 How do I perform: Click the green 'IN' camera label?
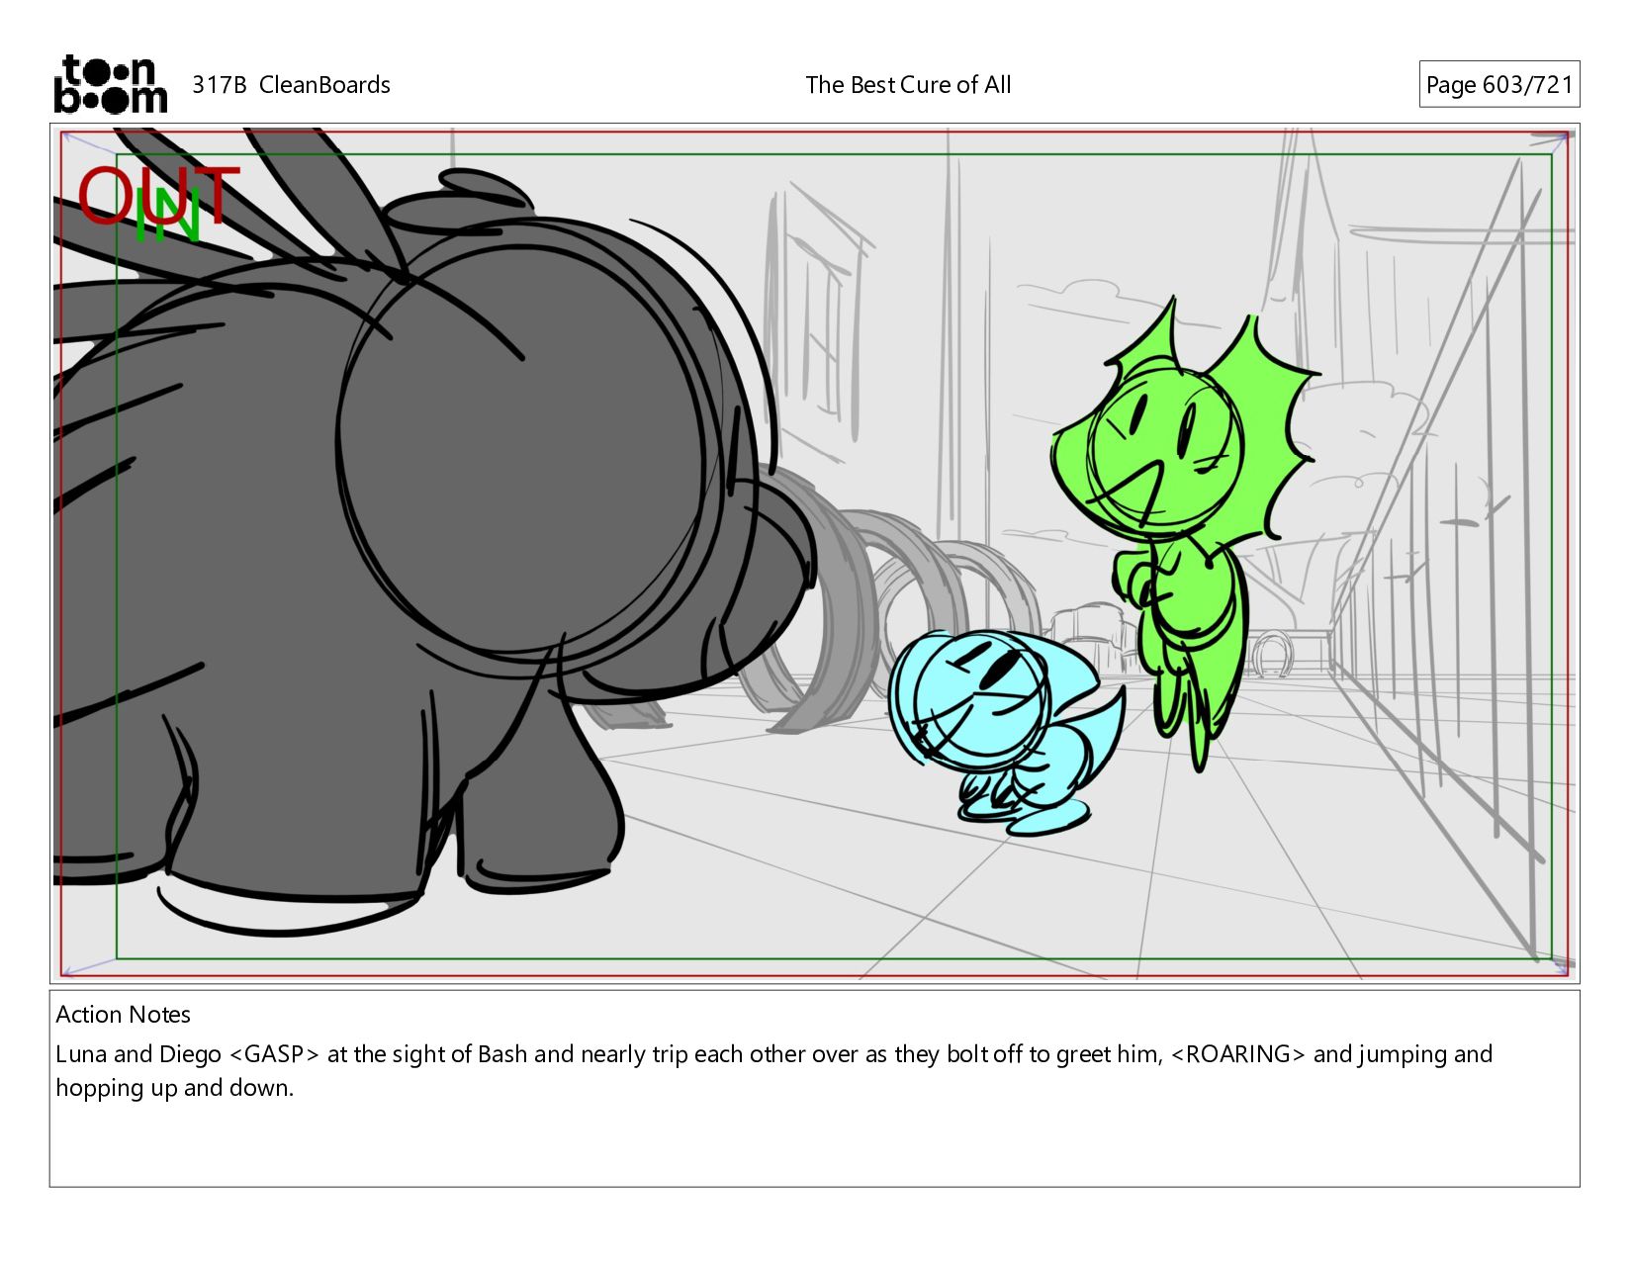pos(168,216)
